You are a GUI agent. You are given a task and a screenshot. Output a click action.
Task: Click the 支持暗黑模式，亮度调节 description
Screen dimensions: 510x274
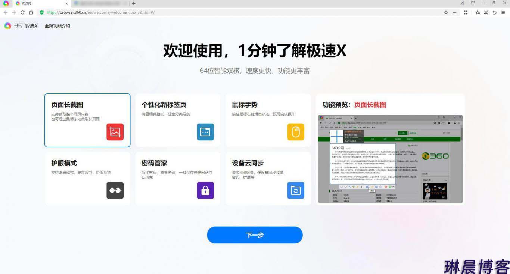click(x=81, y=173)
